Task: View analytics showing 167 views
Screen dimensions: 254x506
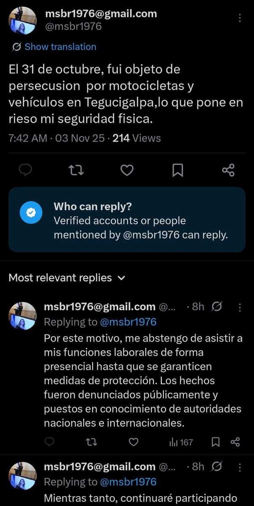Action: pos(181,442)
